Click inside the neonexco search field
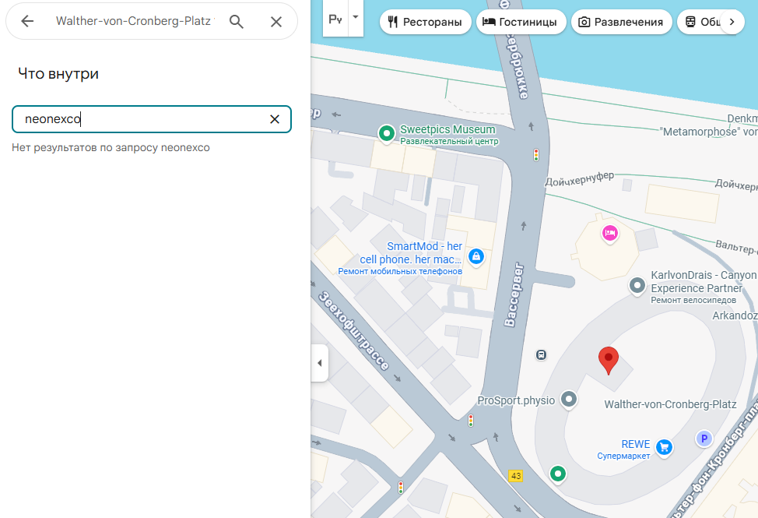 (x=140, y=119)
